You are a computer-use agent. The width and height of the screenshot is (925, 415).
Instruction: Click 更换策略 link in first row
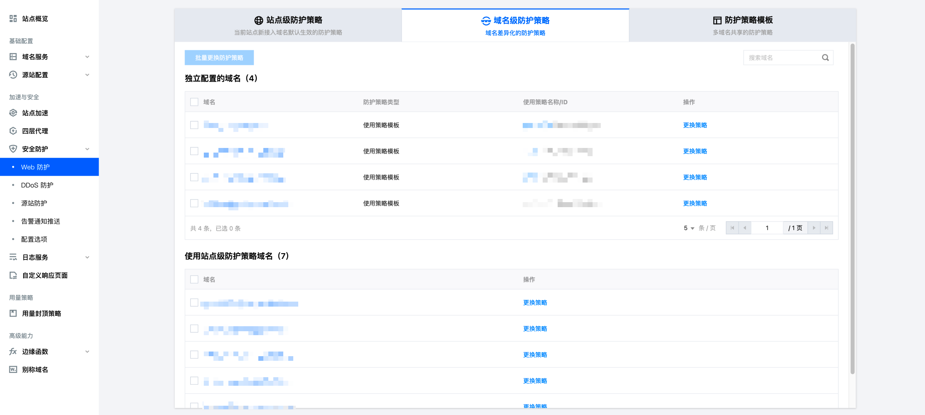pos(694,125)
